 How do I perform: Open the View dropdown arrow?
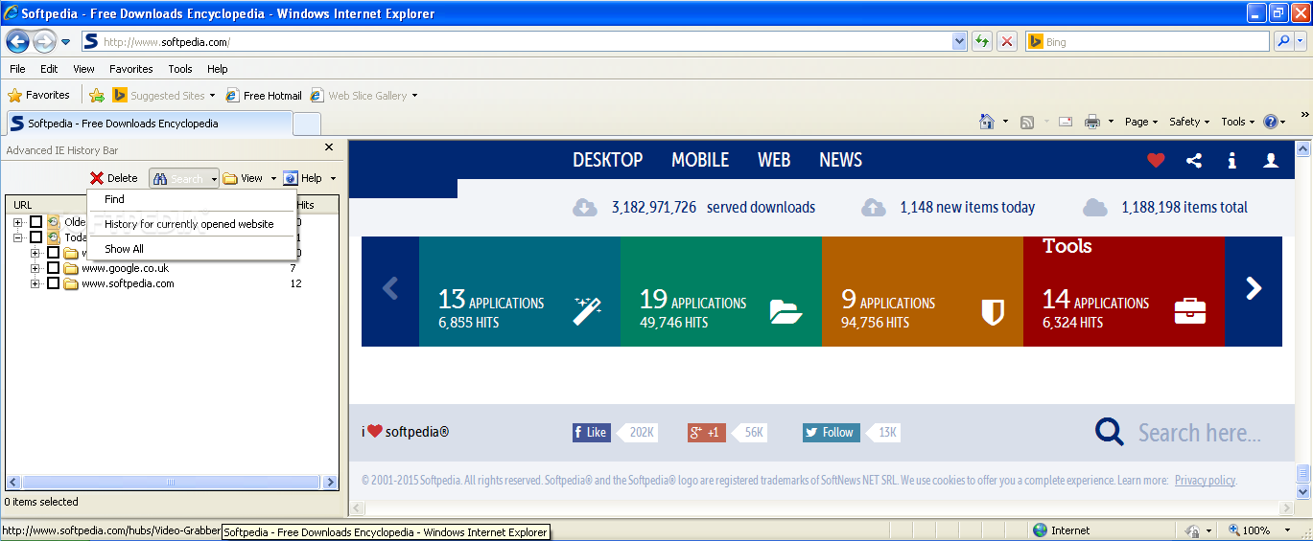273,178
